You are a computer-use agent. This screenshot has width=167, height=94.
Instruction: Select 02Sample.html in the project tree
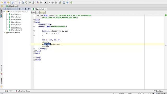(16, 17)
